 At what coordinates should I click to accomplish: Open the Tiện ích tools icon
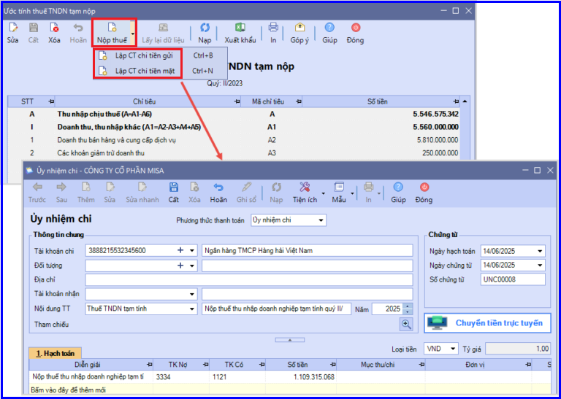pyautogui.click(x=305, y=187)
